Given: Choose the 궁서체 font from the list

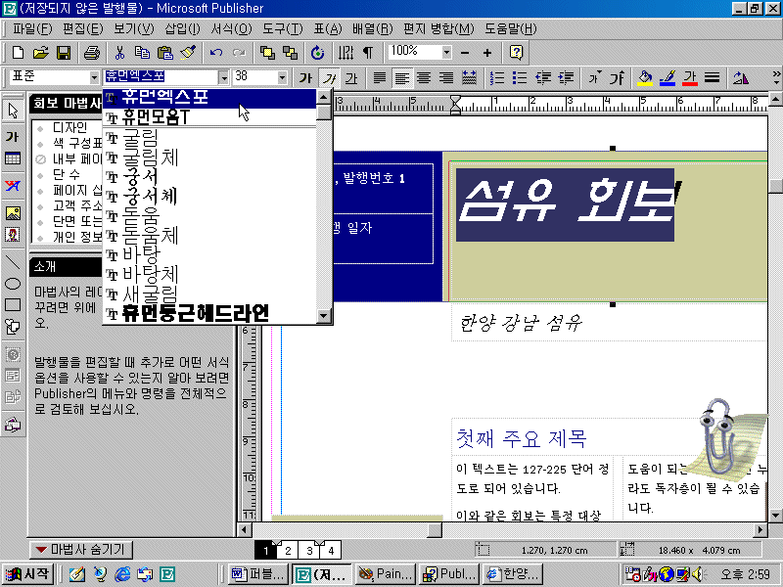Looking at the screenshot, I should click(x=209, y=197).
